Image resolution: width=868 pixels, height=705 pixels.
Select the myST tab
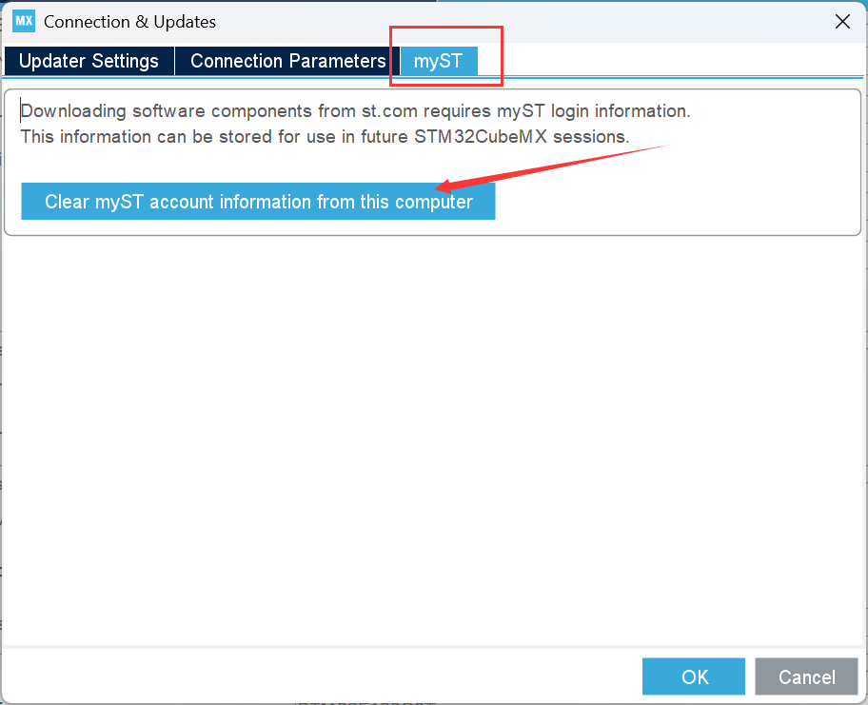click(439, 61)
